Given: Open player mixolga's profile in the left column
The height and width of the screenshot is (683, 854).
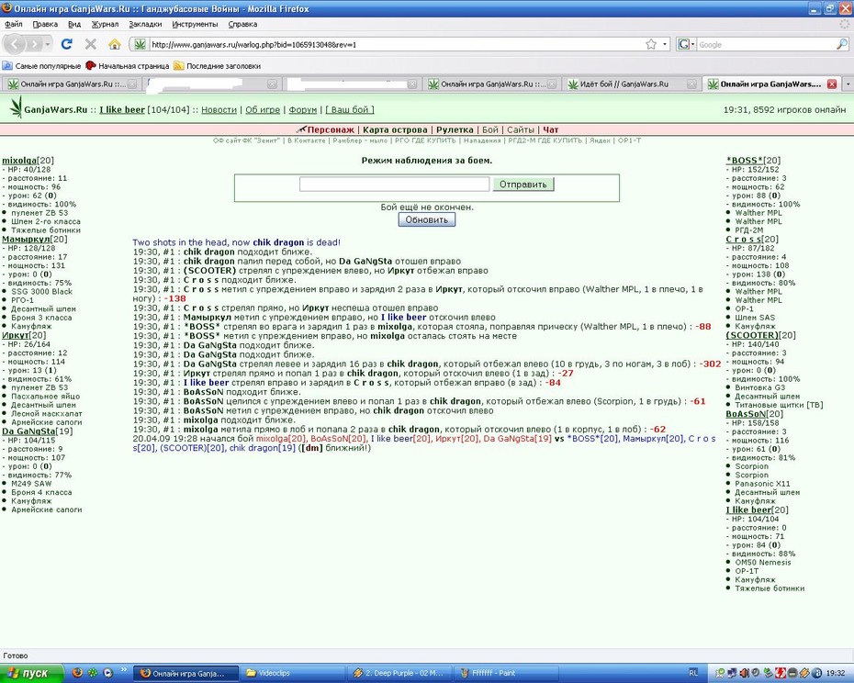Looking at the screenshot, I should tap(19, 160).
